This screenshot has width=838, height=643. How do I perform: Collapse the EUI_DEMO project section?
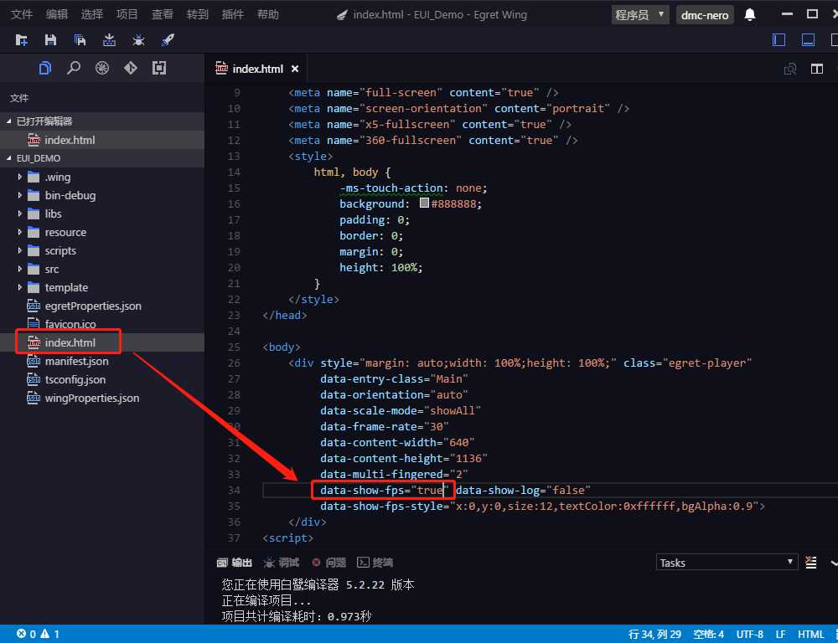click(x=102, y=158)
